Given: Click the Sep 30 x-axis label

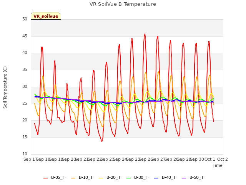Looking at the screenshot, I should click(x=197, y=159).
